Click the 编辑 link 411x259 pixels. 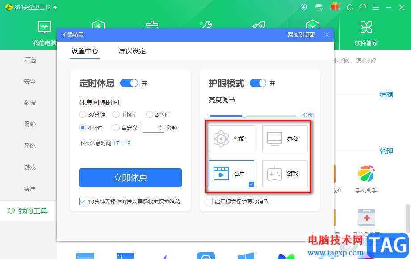(386, 94)
